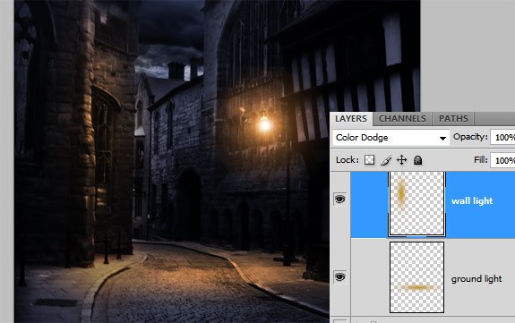Click the Opacity value field
The image size is (515, 323).
[x=502, y=137]
